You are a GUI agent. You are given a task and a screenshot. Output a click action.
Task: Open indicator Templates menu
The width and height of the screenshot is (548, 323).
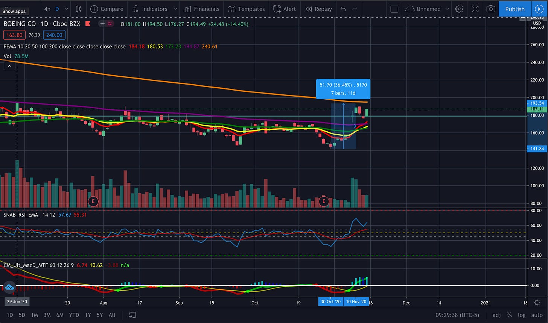coord(247,9)
